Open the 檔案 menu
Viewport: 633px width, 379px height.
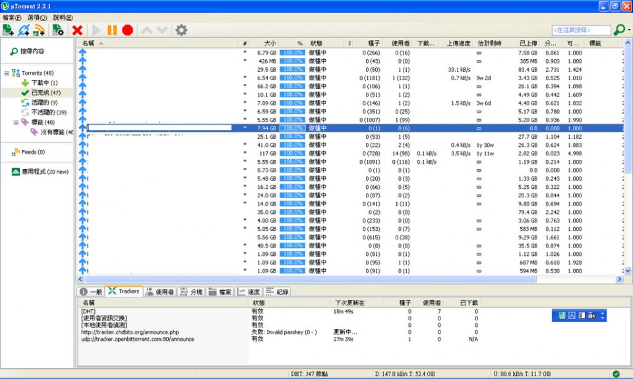(x=11, y=18)
